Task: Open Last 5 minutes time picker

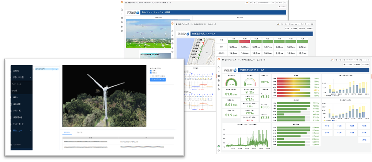Action: (264, 2)
